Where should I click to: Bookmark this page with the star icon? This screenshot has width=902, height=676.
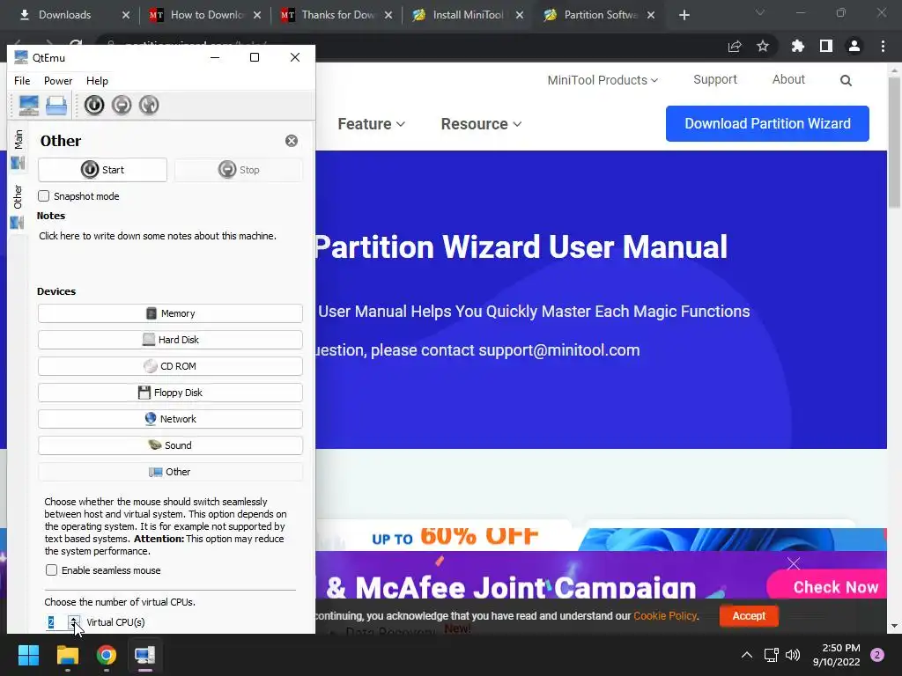coord(763,46)
